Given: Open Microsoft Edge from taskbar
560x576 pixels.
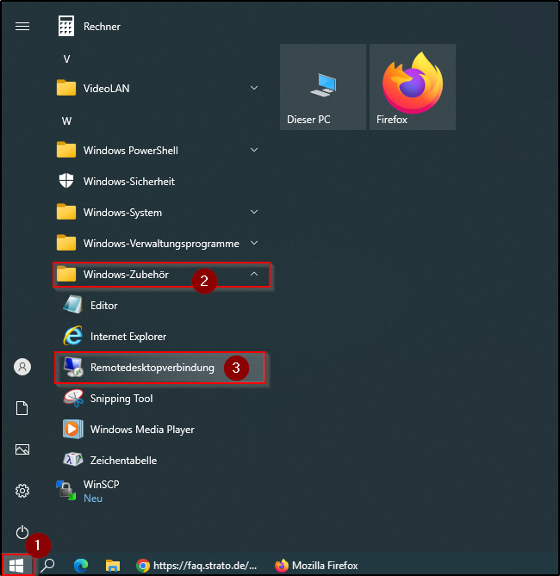Looking at the screenshot, I should (81, 566).
